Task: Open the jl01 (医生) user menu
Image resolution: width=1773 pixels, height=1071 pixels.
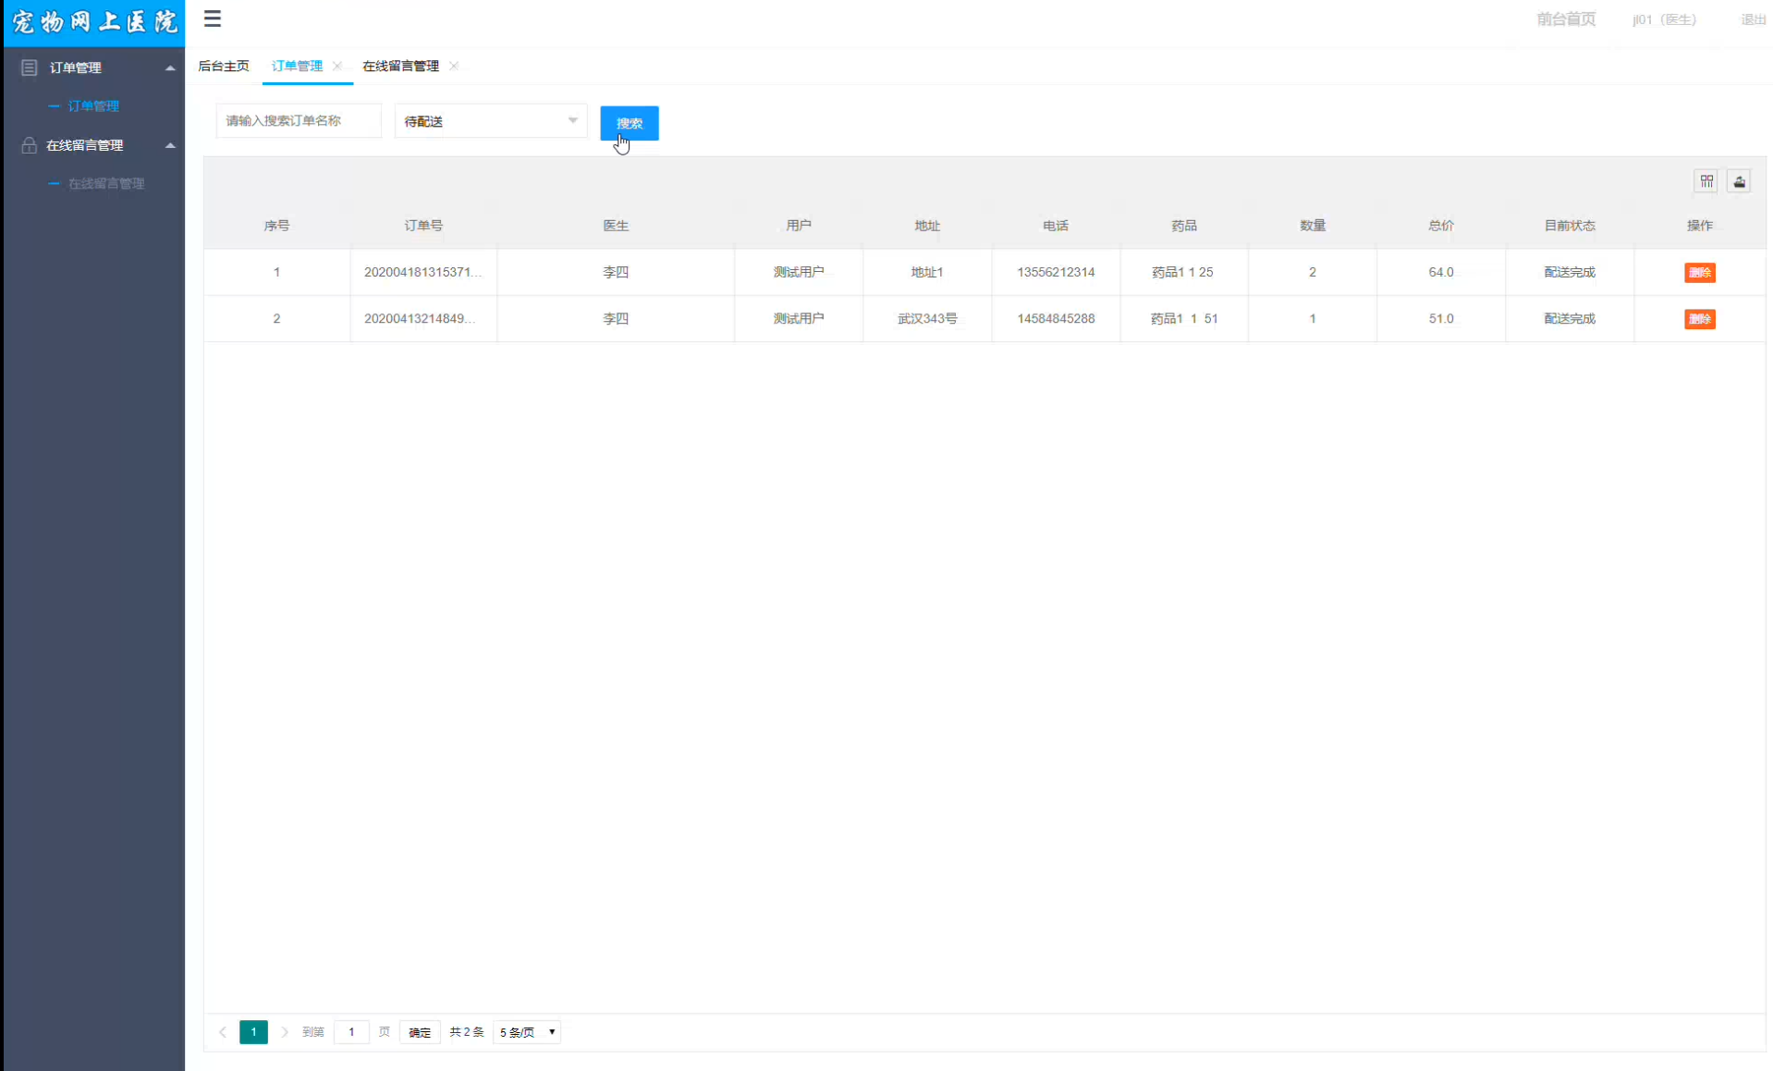Action: click(1664, 19)
